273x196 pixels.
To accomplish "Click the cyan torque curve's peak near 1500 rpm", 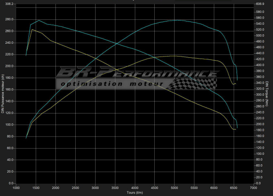I will coord(39,21).
